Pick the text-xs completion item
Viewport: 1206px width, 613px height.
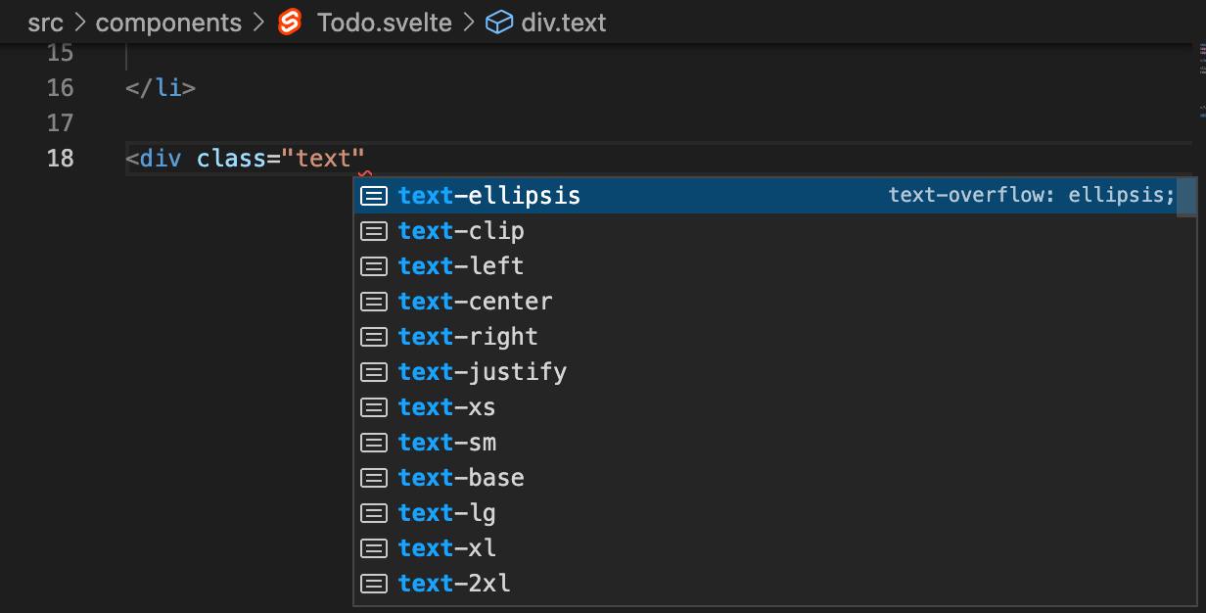447,407
